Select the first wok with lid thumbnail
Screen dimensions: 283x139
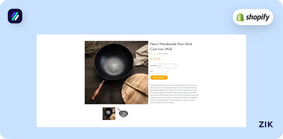point(109,114)
